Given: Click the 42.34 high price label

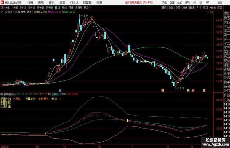Looking at the screenshot, I should coord(85,16).
